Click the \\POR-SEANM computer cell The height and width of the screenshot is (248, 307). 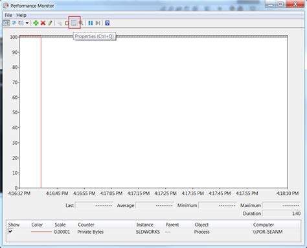tap(267, 232)
